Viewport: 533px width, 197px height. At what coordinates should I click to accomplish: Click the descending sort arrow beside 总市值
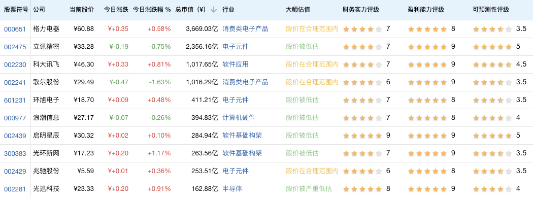point(214,10)
